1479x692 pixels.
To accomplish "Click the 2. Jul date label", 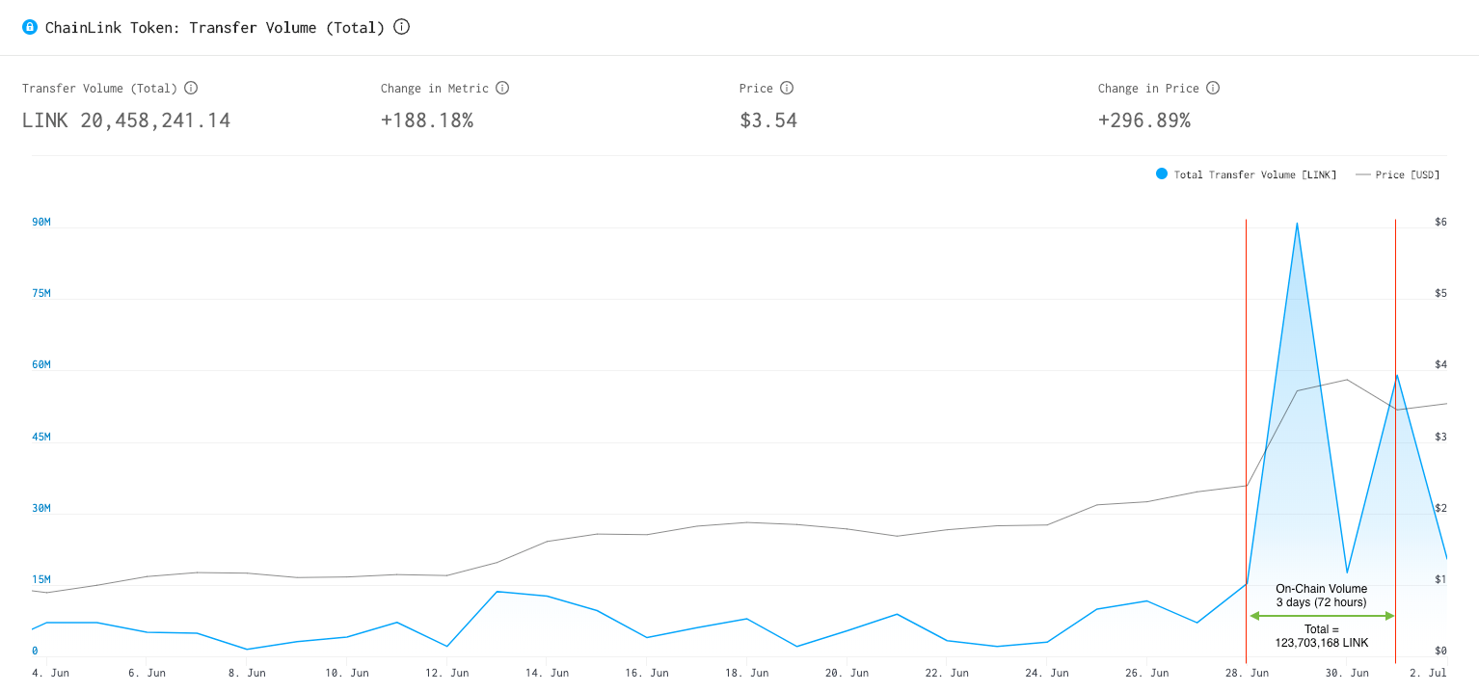I will 1428,673.
